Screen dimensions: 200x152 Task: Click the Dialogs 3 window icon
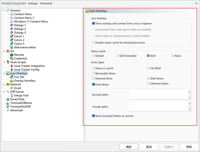click(12, 33)
